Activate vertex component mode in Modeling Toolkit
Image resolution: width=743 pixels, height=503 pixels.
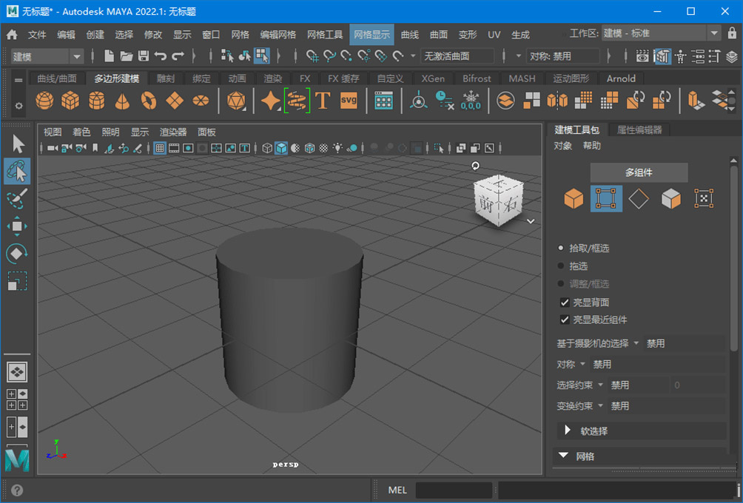(x=606, y=198)
